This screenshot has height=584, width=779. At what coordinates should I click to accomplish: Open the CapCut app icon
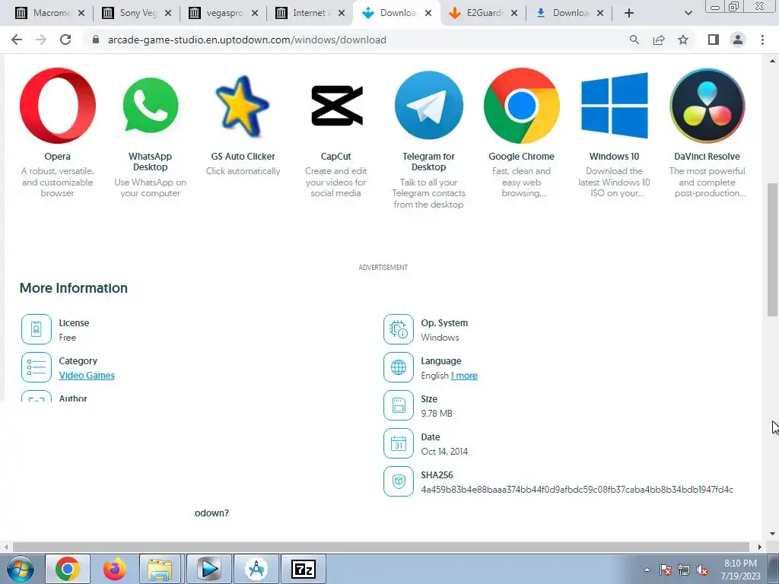[x=336, y=105]
